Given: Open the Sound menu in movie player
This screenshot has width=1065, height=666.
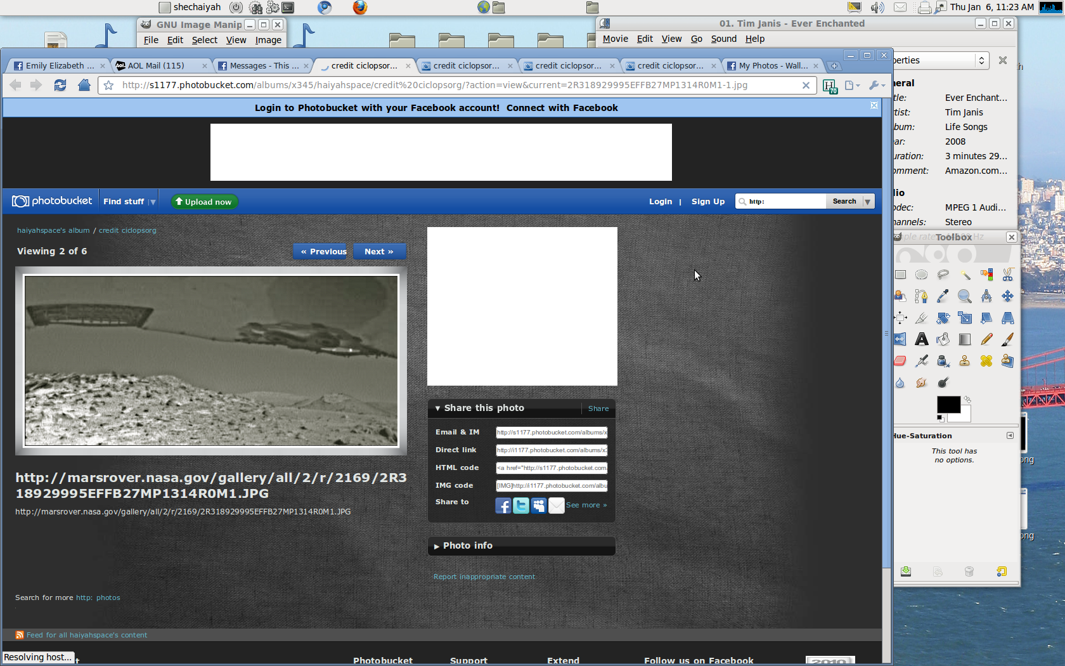Looking at the screenshot, I should (723, 39).
